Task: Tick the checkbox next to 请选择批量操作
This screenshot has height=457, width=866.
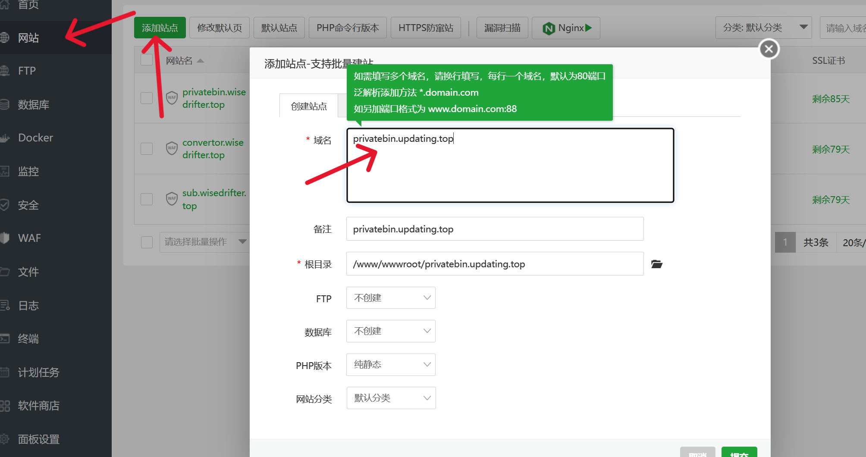Action: (147, 242)
